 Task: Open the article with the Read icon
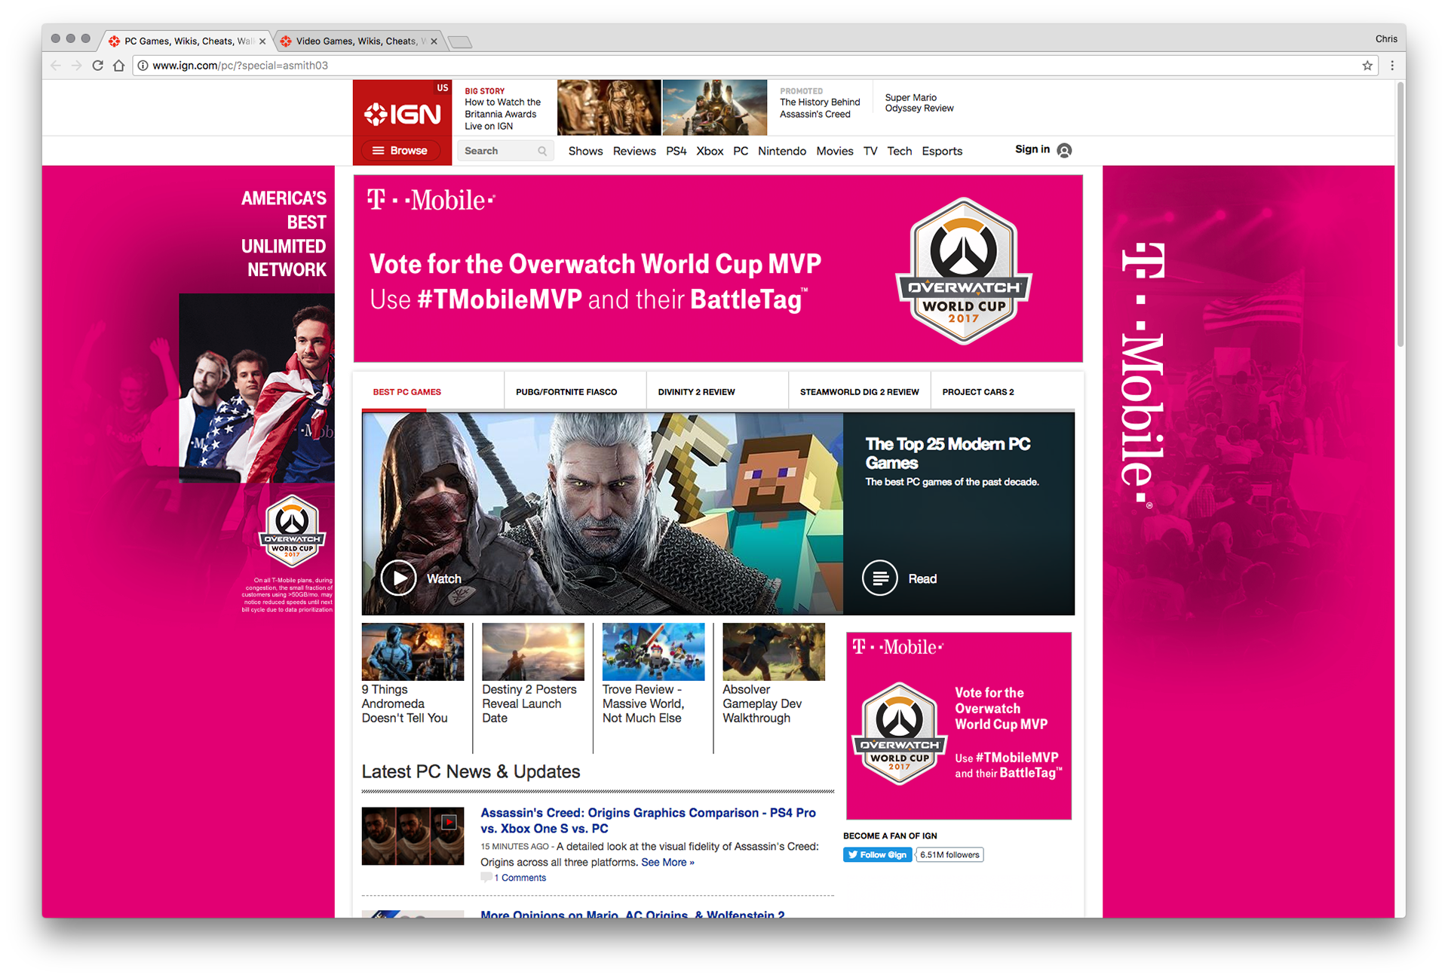tap(879, 578)
